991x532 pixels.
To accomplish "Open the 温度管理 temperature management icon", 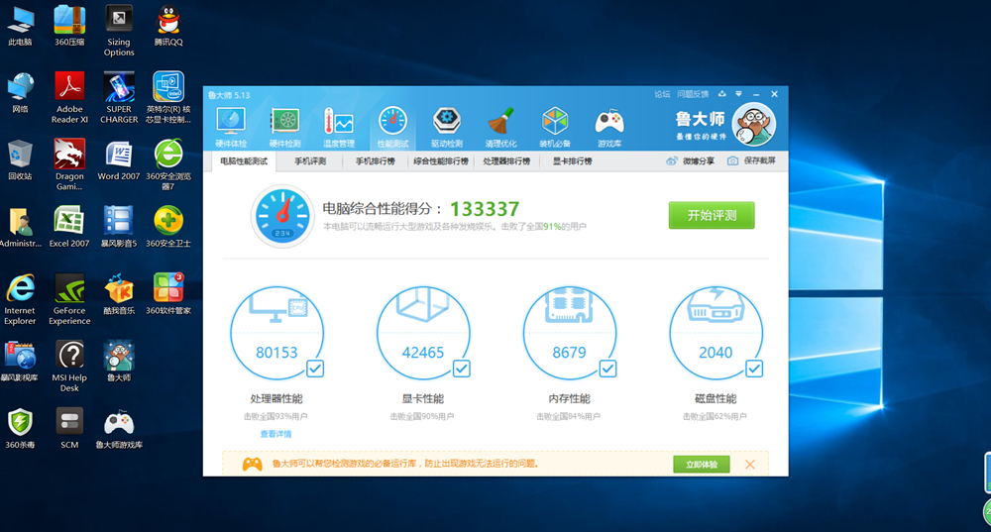I will coord(339,124).
